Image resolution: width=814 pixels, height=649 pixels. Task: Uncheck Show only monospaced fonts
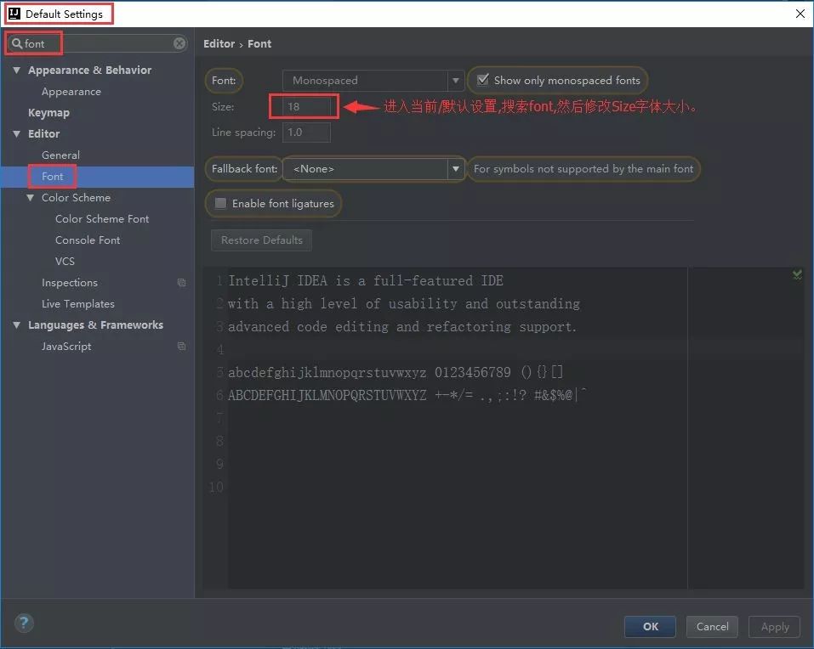pos(483,80)
